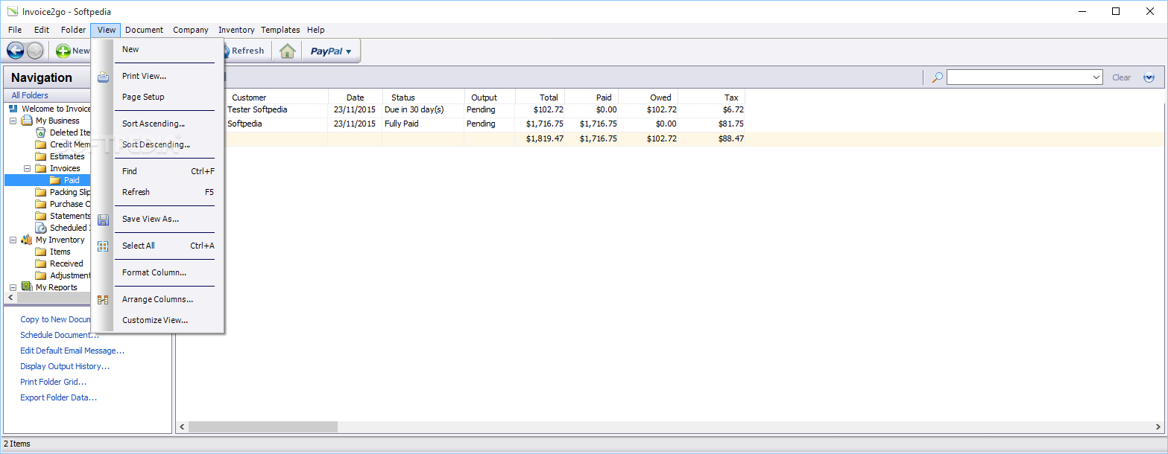Click the round blue chevron icon next to Clear
The height and width of the screenshot is (454, 1168).
(1149, 77)
